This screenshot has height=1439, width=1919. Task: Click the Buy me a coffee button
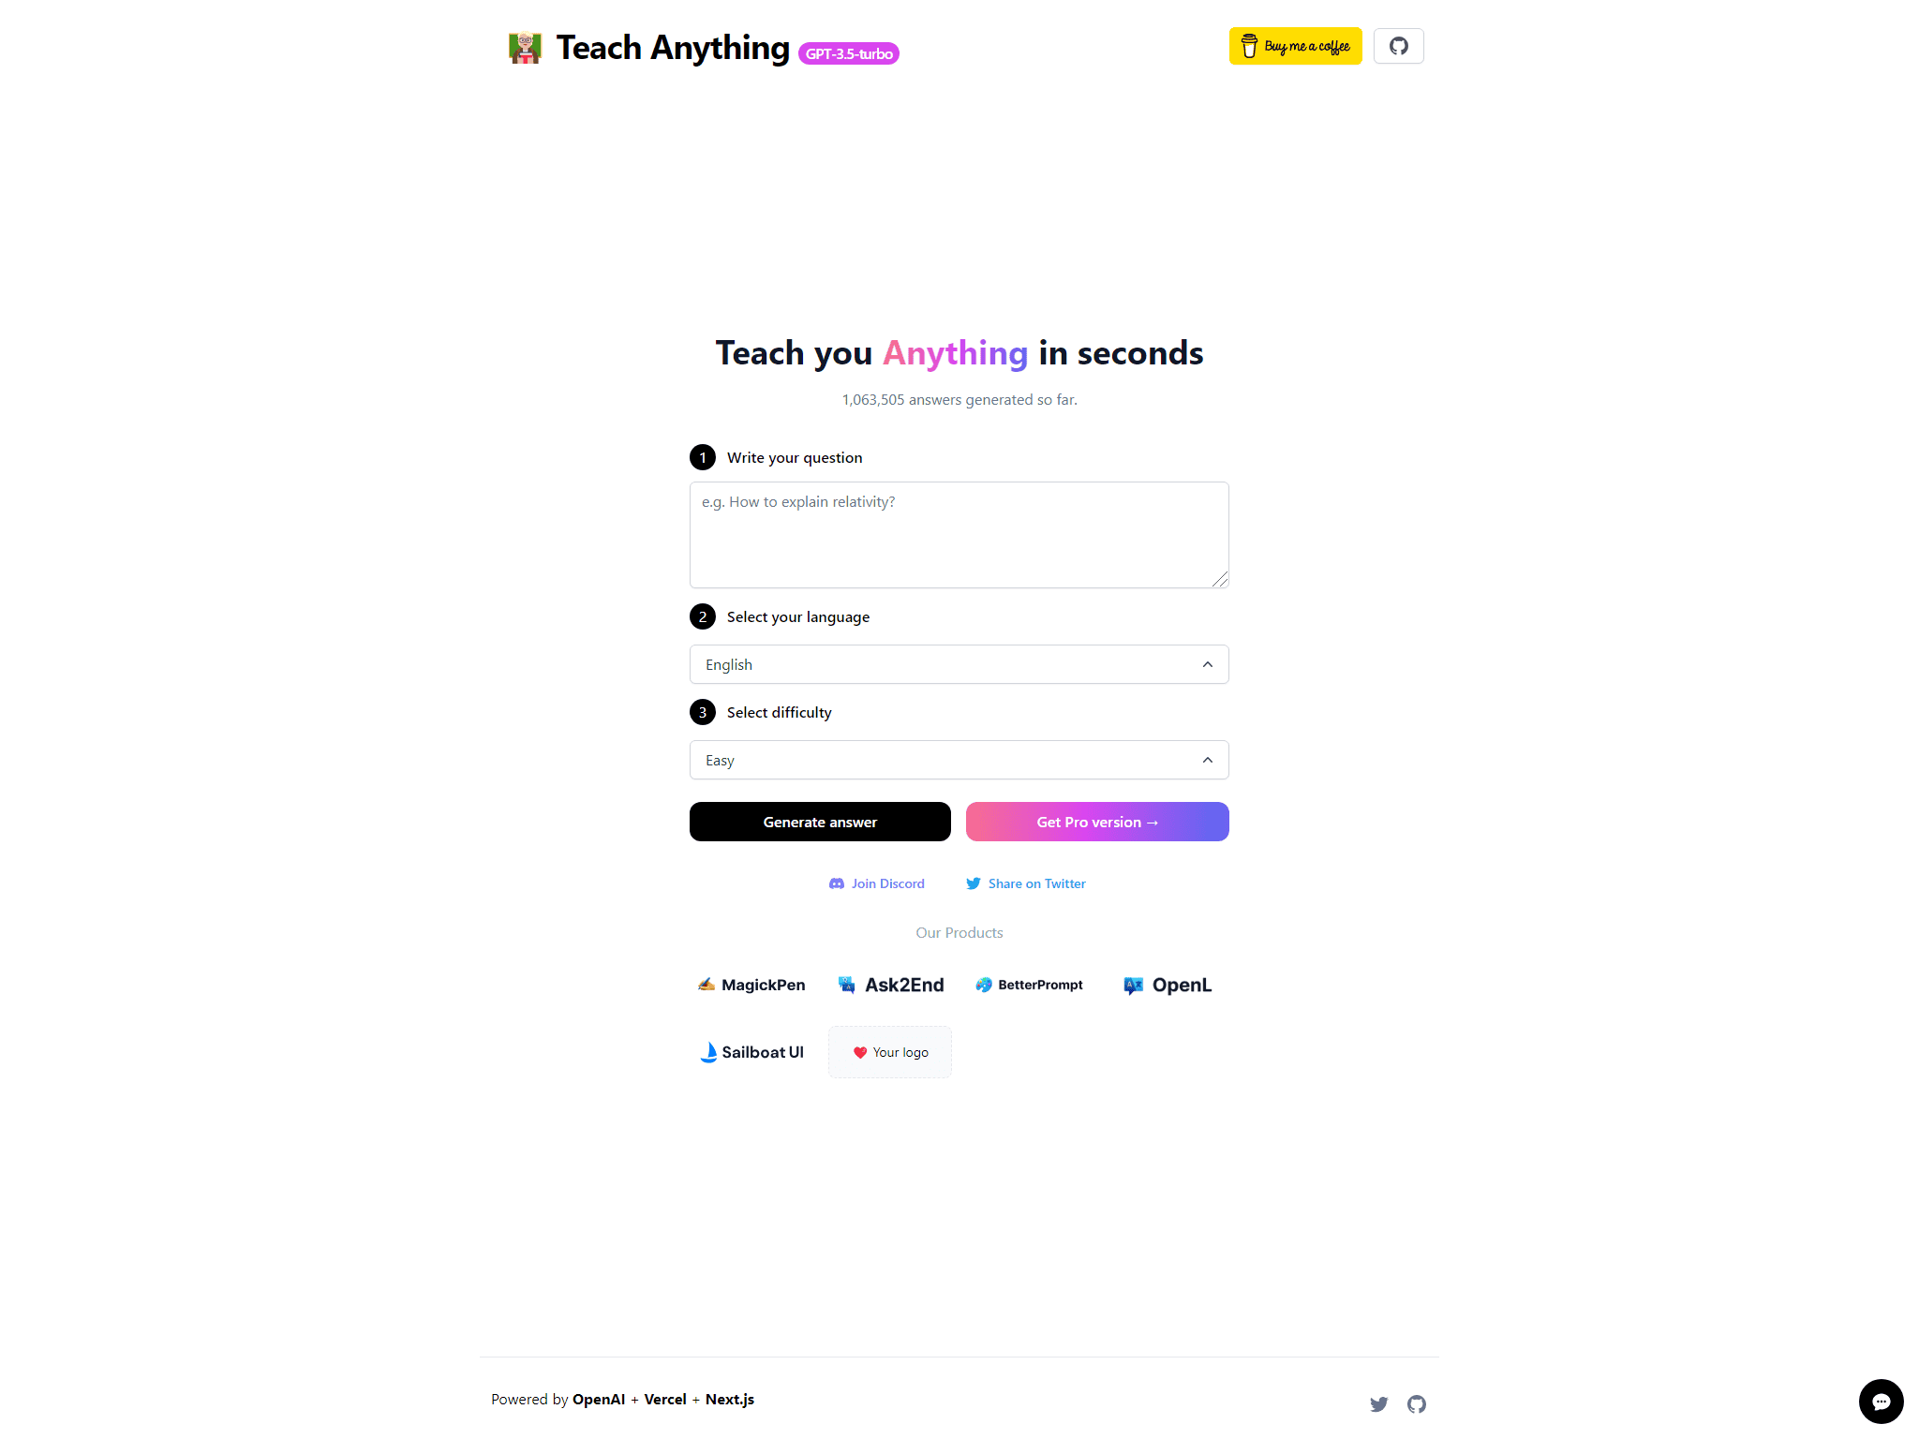1296,46
